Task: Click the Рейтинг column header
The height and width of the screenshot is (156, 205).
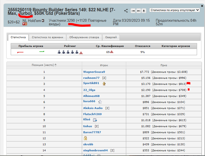Action: coord(70,46)
